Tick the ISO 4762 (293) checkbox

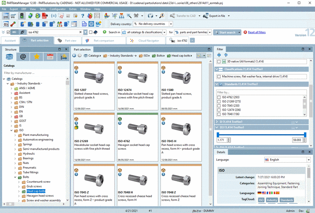[219, 97]
